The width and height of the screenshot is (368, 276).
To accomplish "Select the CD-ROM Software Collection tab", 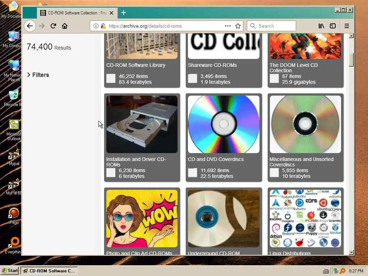I will click(77, 13).
